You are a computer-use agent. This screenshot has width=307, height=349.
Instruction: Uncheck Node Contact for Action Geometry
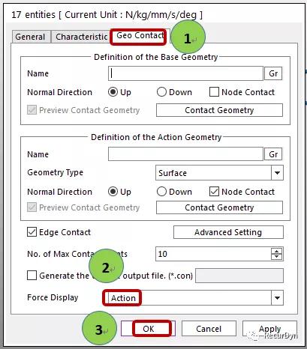click(x=214, y=192)
